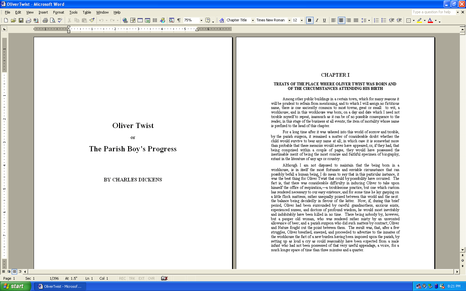This screenshot has width=466, height=291.
Task: Click the tab alignment selector on the ruler
Action: (x=5, y=29)
